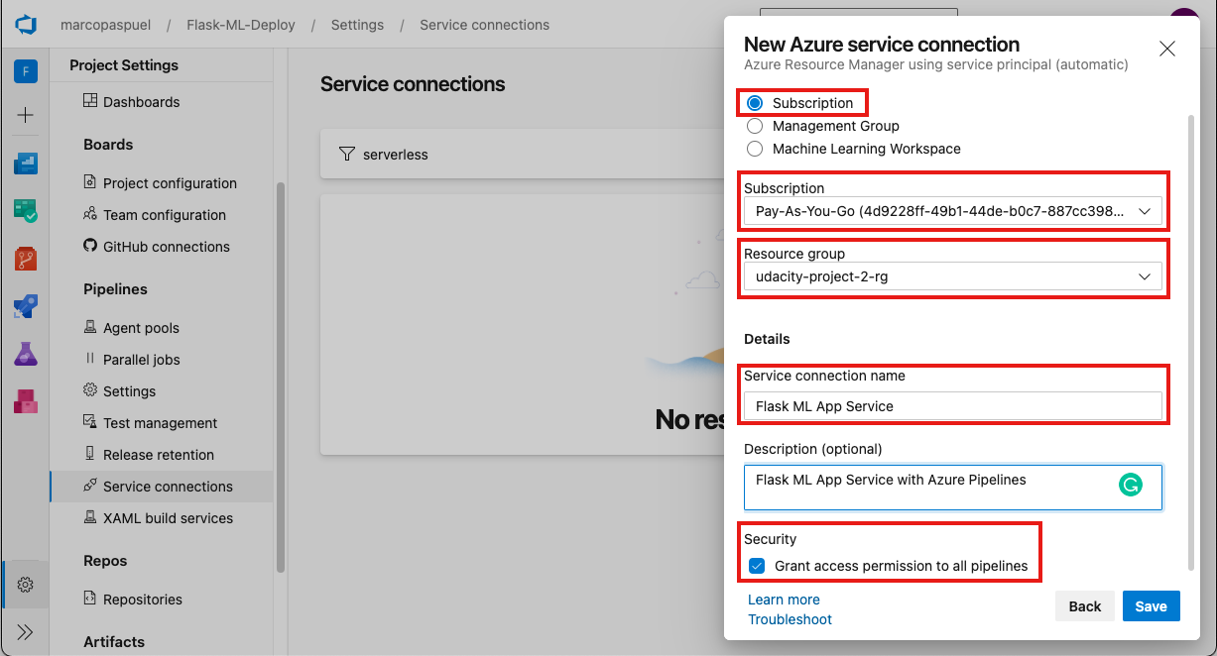
Task: Click the Service connection name field
Action: [x=953, y=405]
